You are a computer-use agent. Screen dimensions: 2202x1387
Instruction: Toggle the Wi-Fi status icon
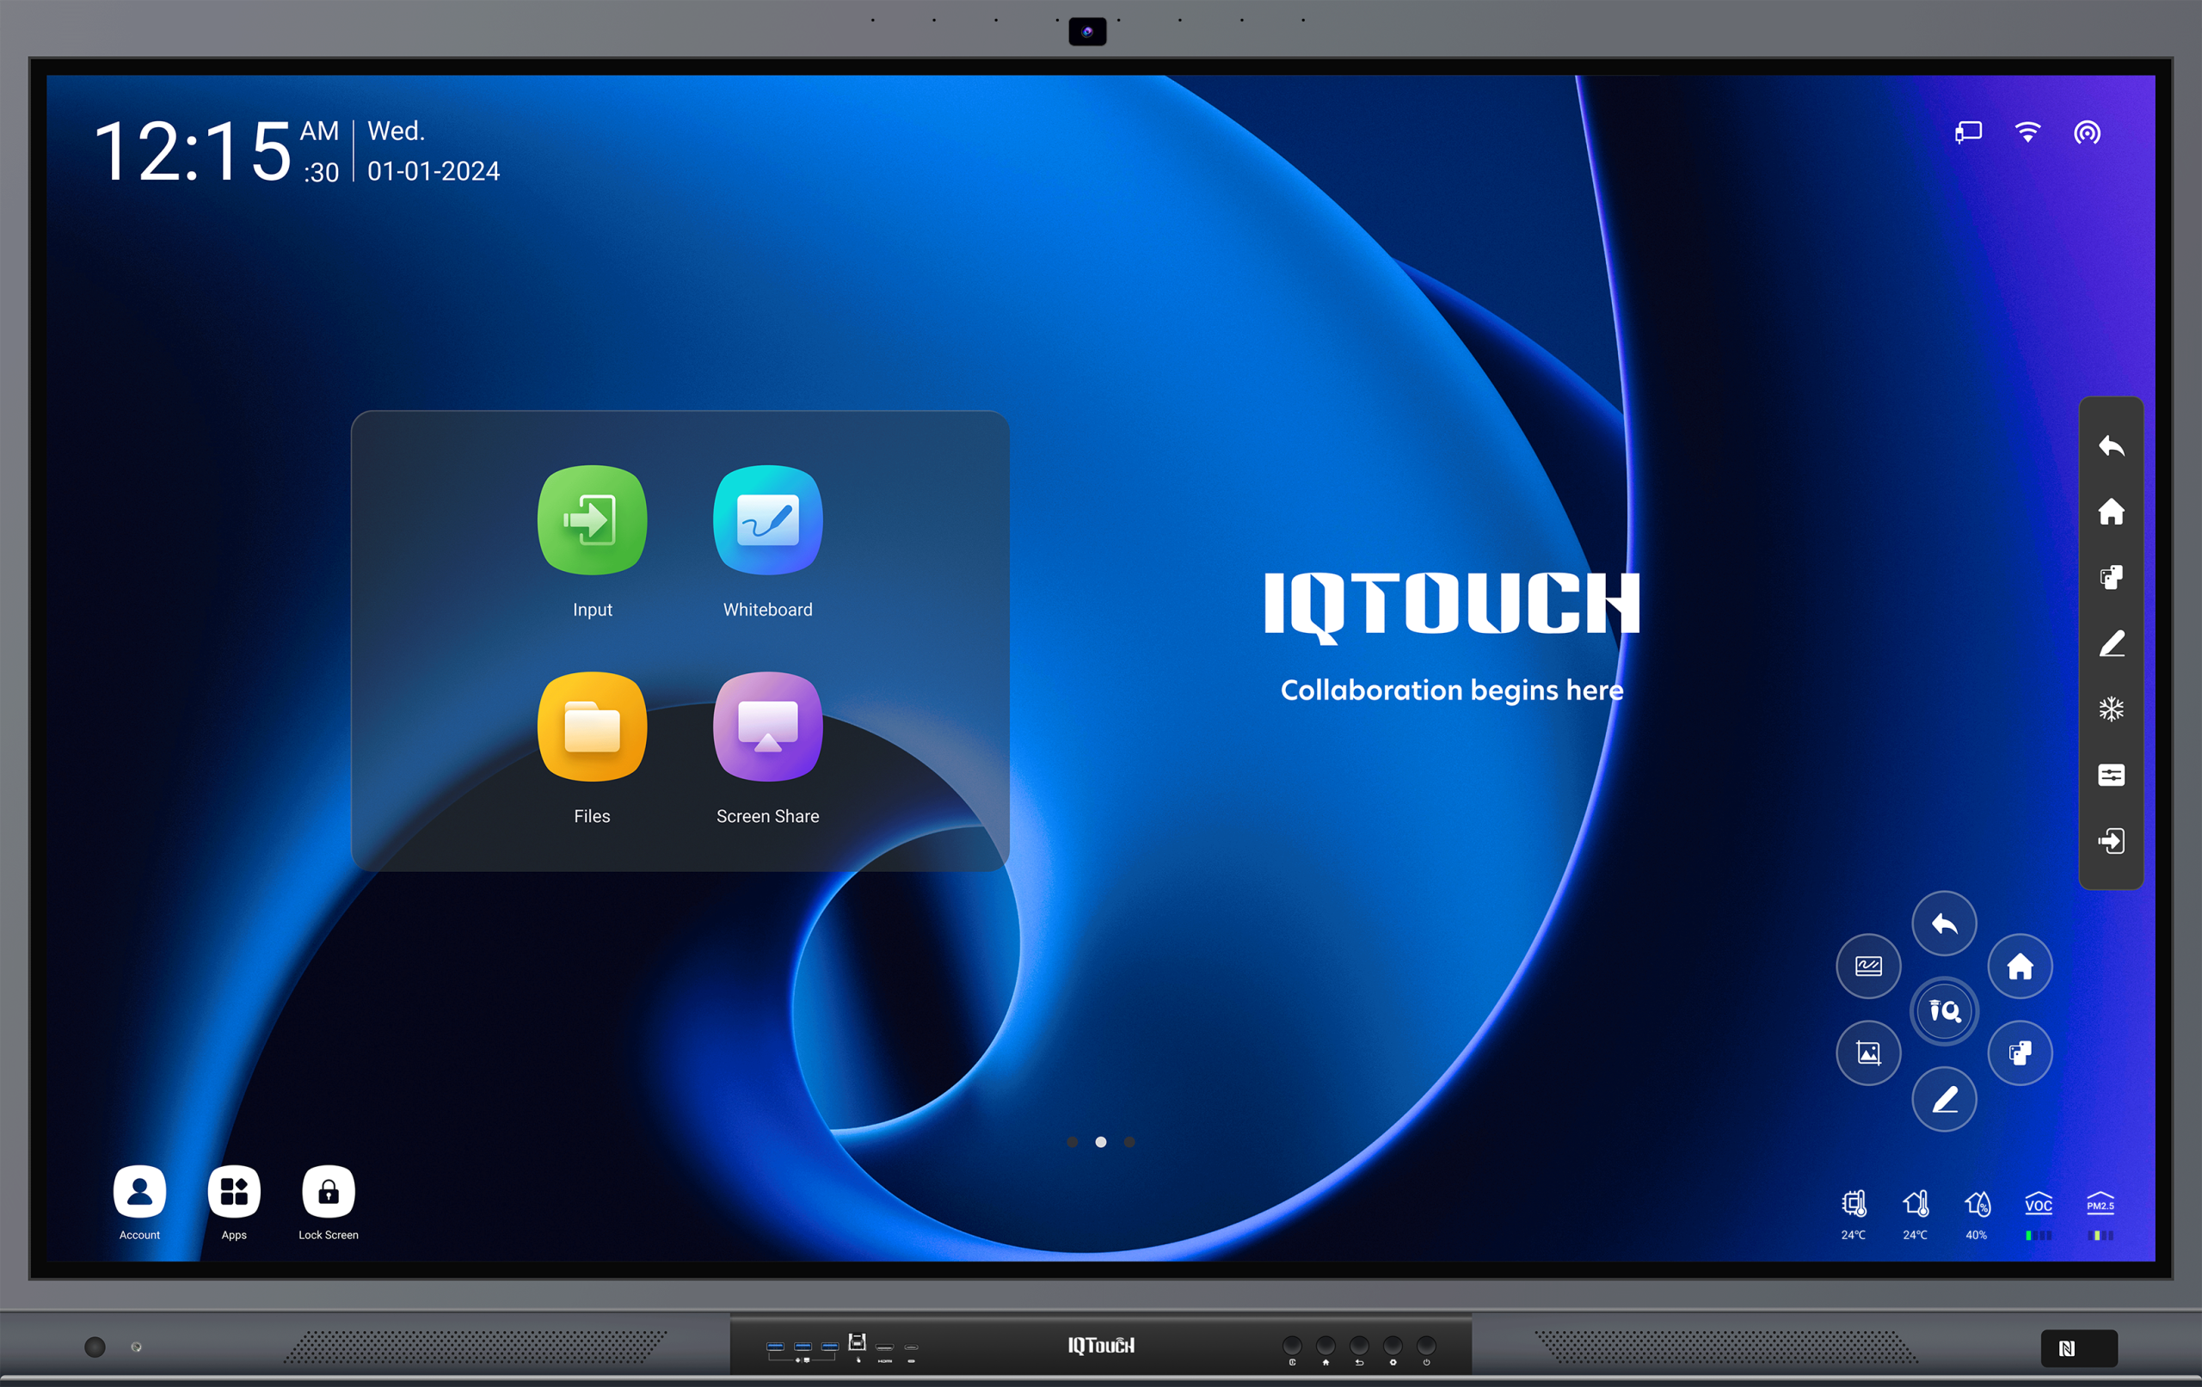click(x=2027, y=133)
